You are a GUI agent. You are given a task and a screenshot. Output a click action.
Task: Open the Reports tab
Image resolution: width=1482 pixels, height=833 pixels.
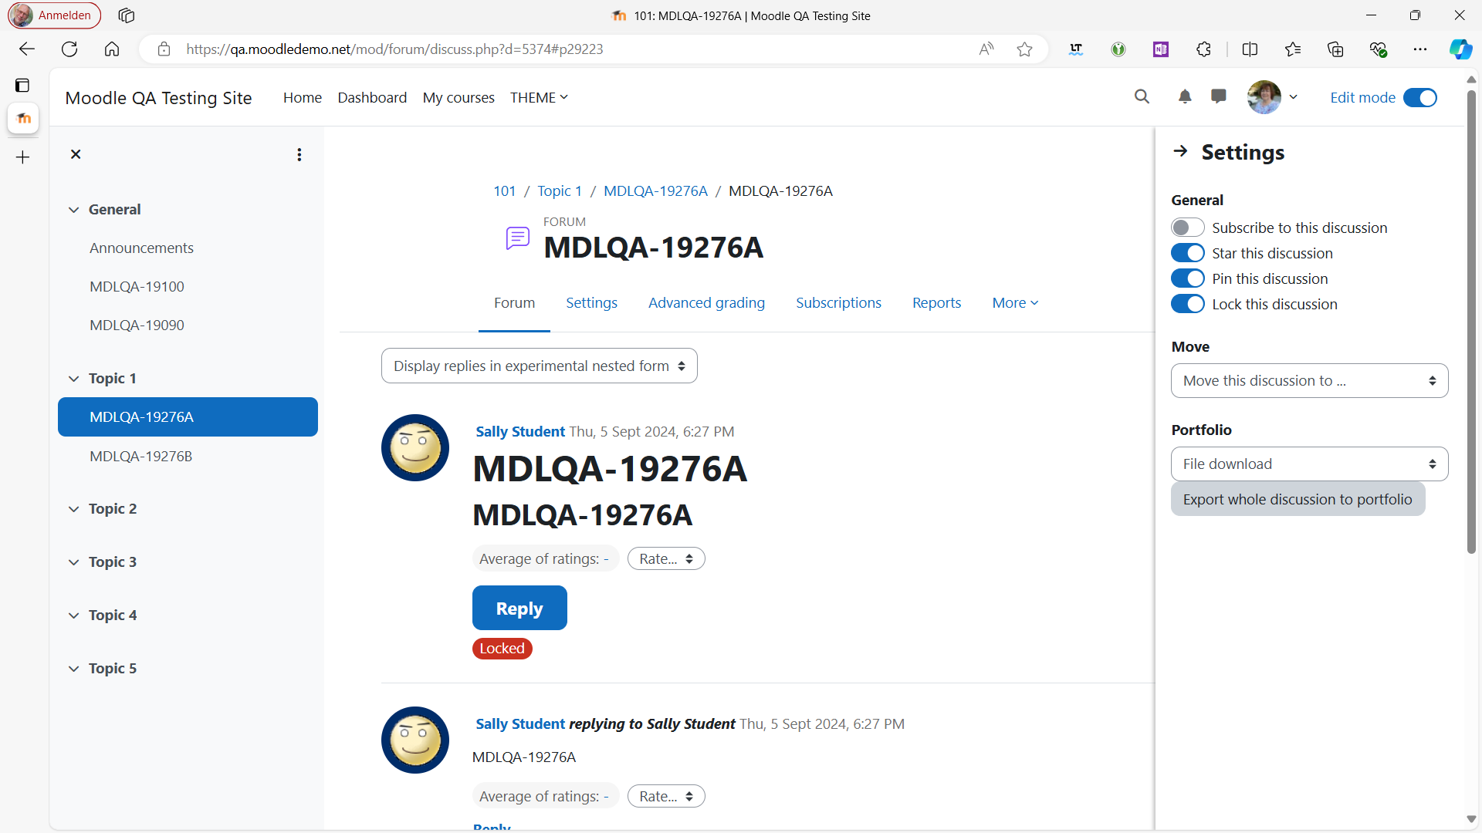[x=936, y=303]
